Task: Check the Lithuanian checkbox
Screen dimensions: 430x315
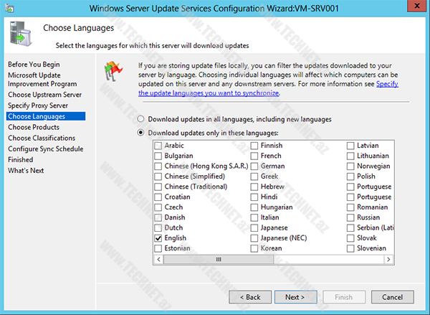Action: [x=350, y=156]
